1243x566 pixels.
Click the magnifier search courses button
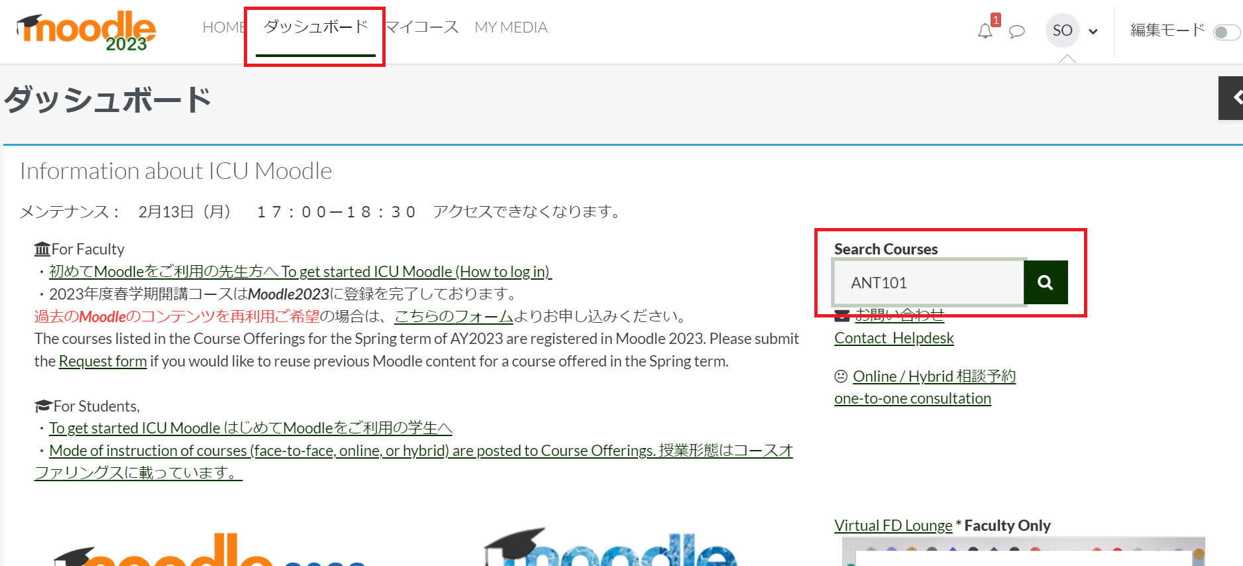1046,282
